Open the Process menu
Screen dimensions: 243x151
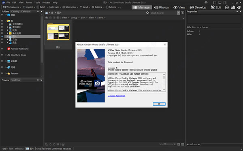46,2
